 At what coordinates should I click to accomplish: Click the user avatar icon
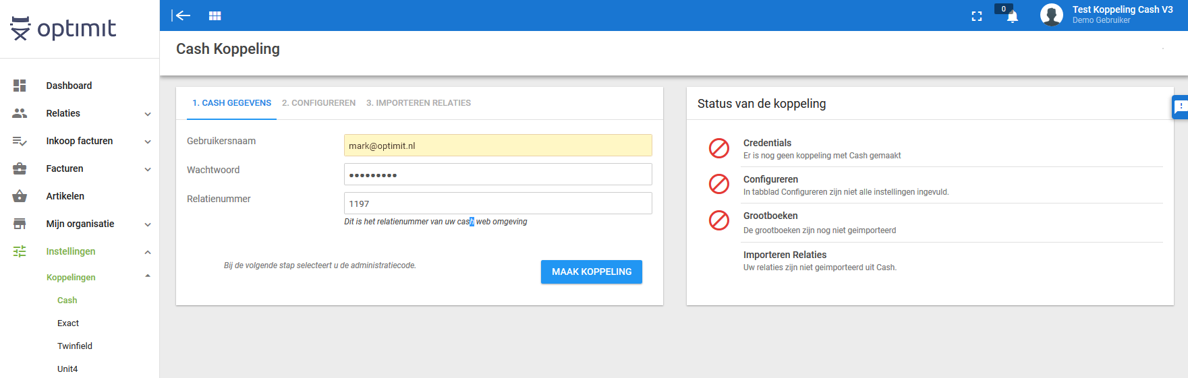(x=1051, y=15)
